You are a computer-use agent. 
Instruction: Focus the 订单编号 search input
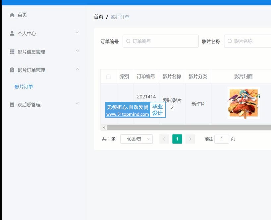(x=161, y=41)
